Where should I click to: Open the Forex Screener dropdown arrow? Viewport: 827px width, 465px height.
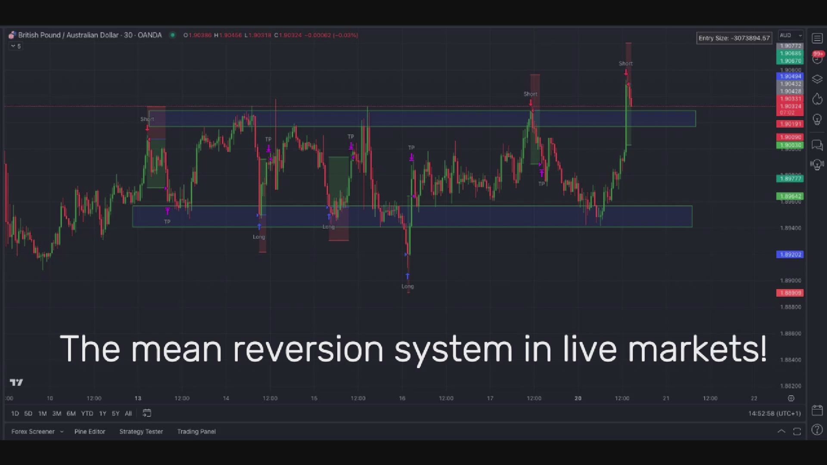coord(62,431)
